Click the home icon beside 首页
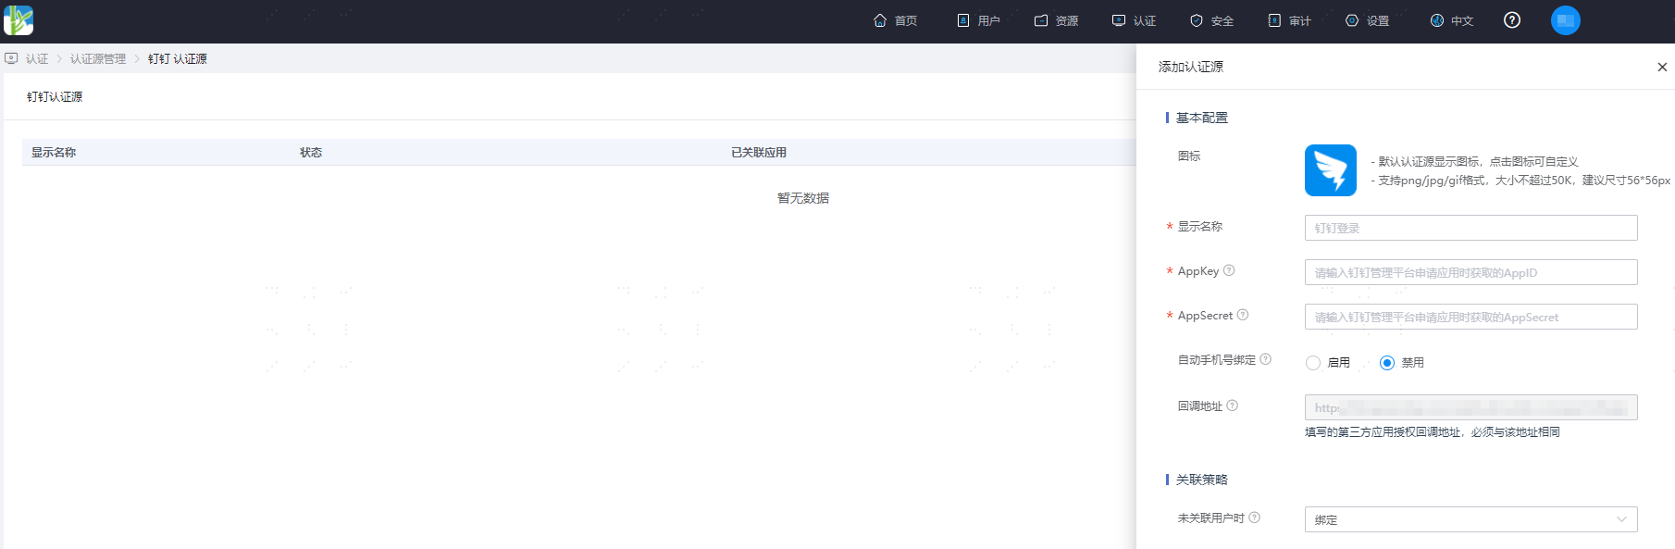The width and height of the screenshot is (1675, 549). 880,20
